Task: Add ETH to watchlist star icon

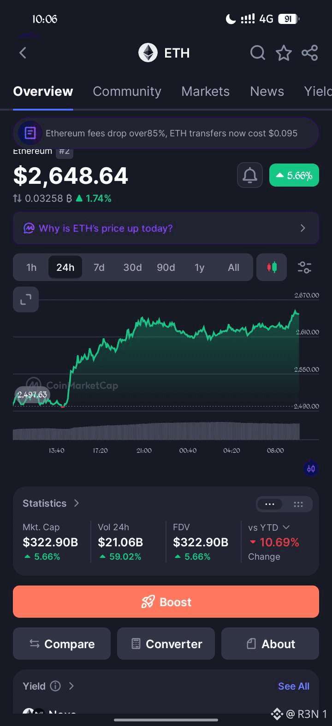Action: 284,53
